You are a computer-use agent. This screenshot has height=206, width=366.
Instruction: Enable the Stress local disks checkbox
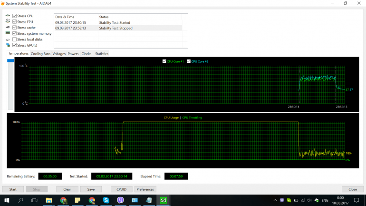coord(14,39)
